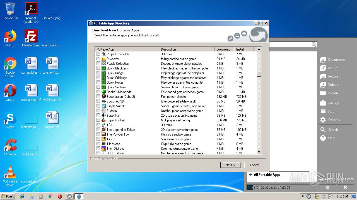357x200 pixels.
Task: Open Backup in PortableApps menu
Action: pyautogui.click(x=330, y=103)
